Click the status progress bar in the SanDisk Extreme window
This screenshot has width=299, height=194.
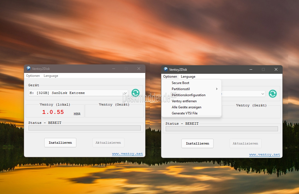click(x=85, y=128)
